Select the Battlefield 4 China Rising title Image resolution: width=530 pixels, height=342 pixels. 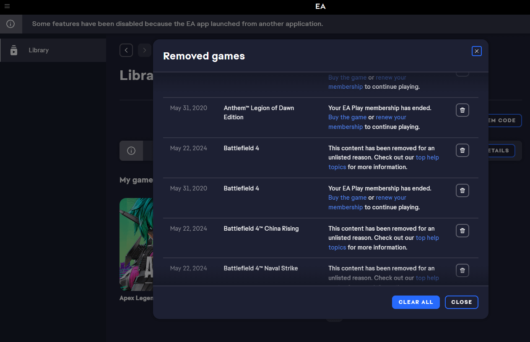click(261, 229)
